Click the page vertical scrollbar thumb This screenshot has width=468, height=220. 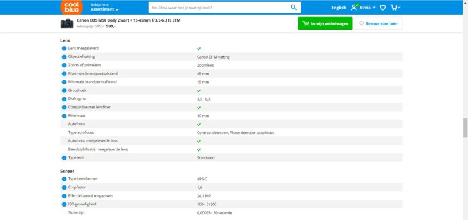(x=465, y=128)
